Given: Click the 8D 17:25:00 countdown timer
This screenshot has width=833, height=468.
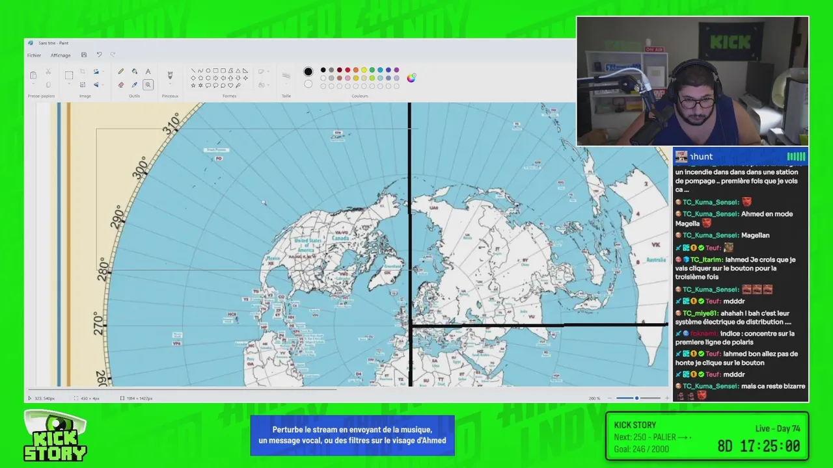Looking at the screenshot, I should 758,446.
